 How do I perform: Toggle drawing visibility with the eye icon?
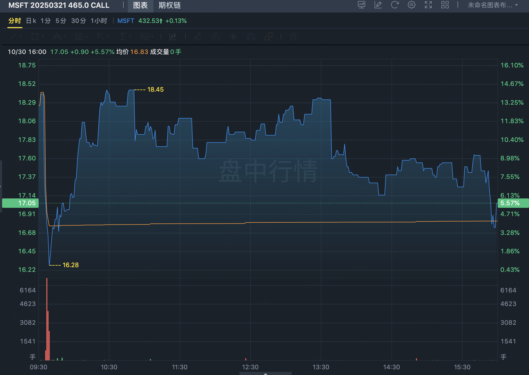[x=233, y=37]
